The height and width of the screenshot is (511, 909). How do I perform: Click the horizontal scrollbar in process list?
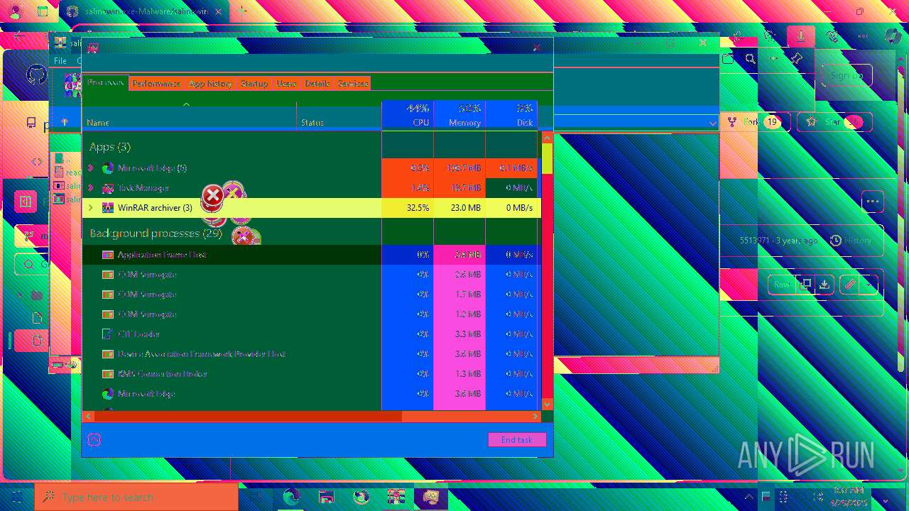click(x=247, y=416)
